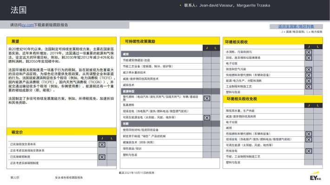Viewport: 330px width, 185px height.
Task: Click checked J box for 排放和空气污染
Action: [x=309, y=70]
